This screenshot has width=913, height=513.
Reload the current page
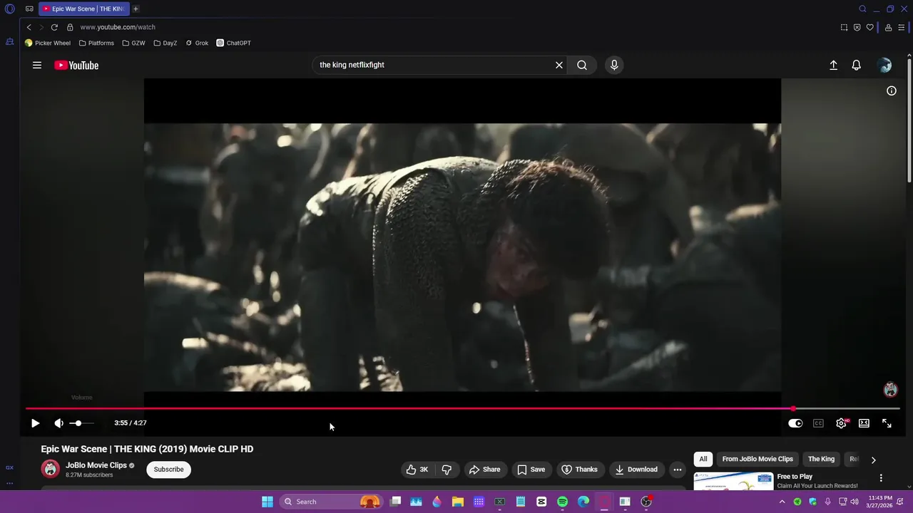click(x=54, y=27)
